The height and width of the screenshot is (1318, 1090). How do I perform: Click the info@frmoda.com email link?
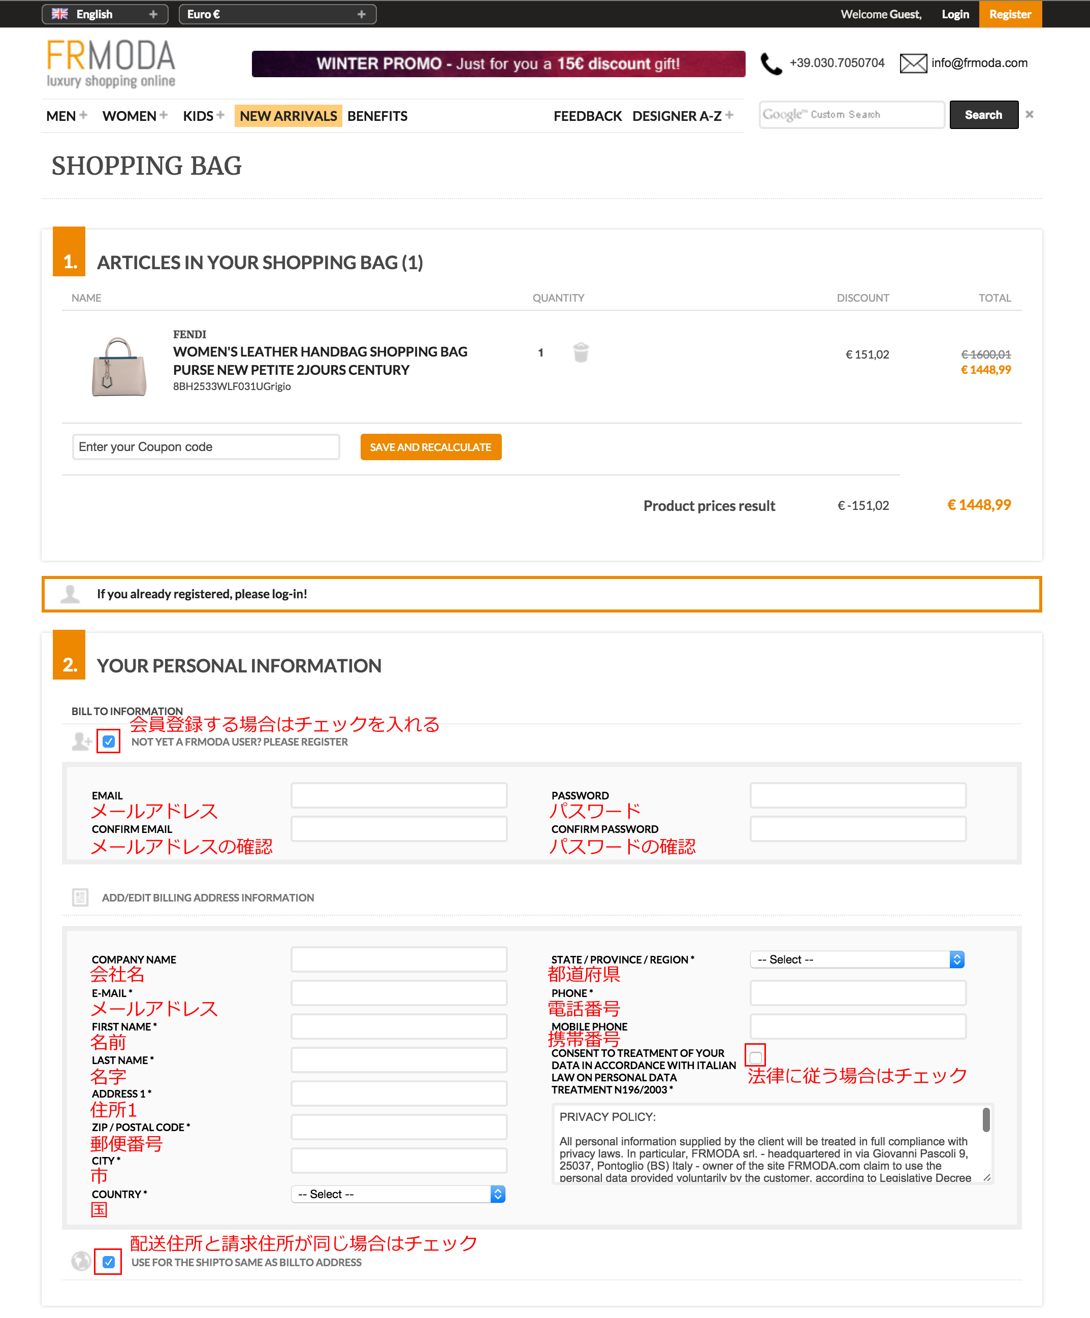point(979,63)
